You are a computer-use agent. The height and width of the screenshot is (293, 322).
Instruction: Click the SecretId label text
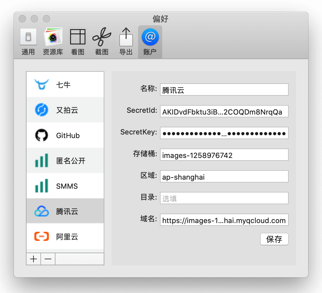142,110
